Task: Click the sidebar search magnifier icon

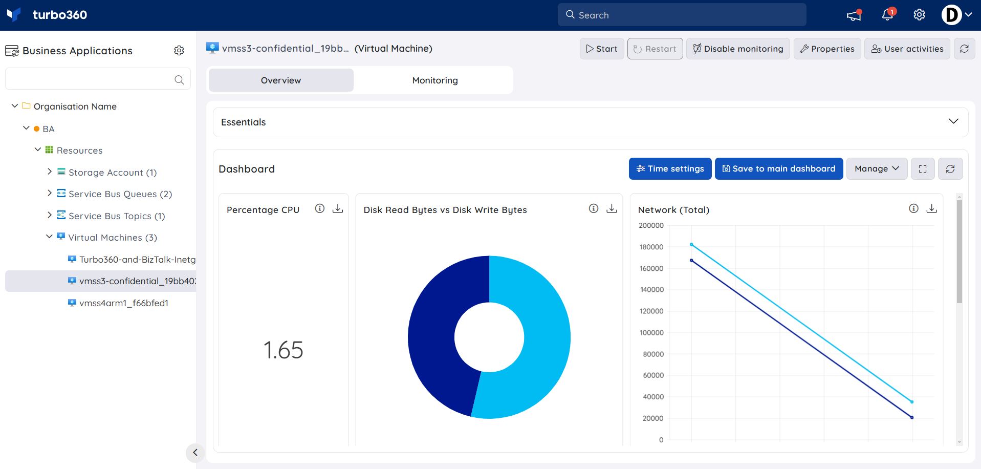Action: click(x=179, y=79)
